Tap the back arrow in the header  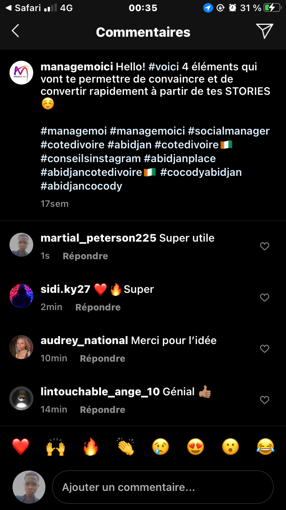[x=15, y=31]
